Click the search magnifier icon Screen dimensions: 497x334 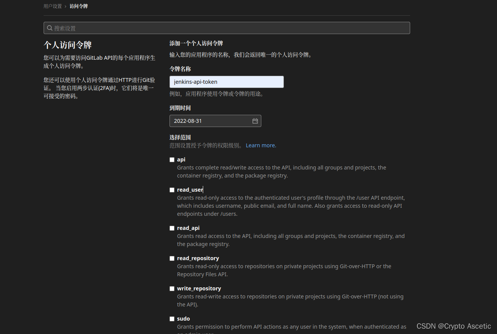coord(50,28)
